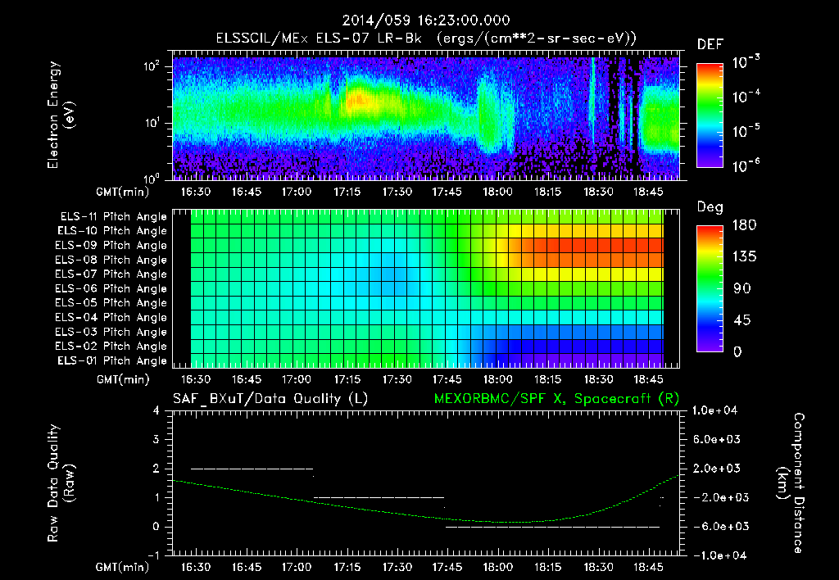The image size is (839, 580).
Task: Click the bright red-orange flux peak near 17:15
Action: point(357,99)
